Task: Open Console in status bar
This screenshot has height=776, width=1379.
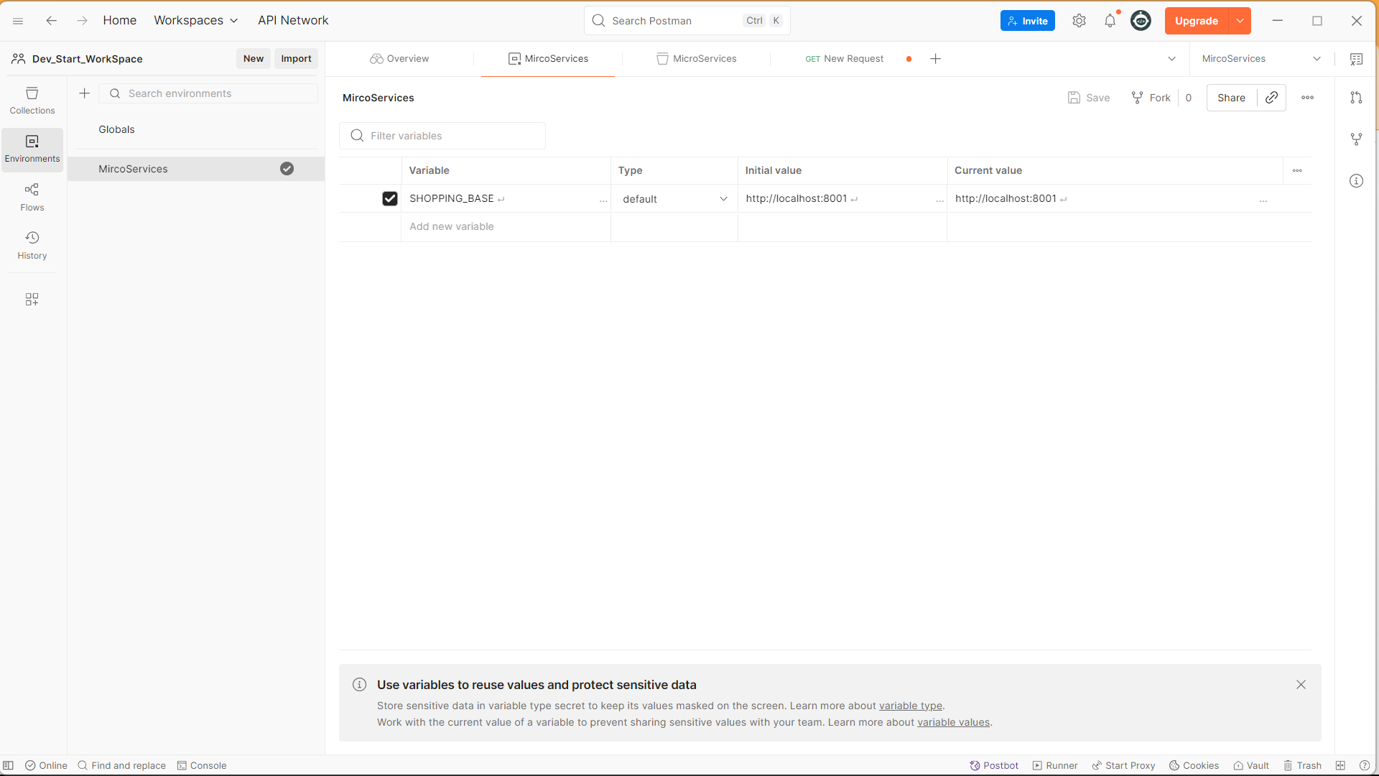Action: (202, 765)
